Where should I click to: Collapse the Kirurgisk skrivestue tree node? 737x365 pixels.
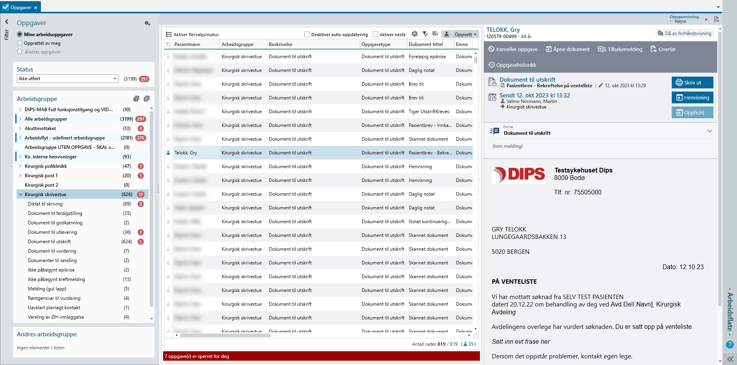click(20, 194)
